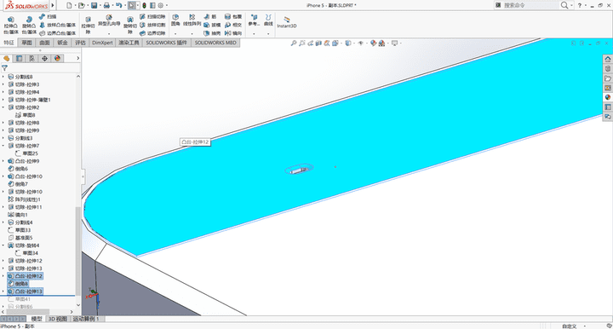Screen dimensions: 613x329
Task: Open the DisplayManager color ball tab
Action: [x=58, y=58]
